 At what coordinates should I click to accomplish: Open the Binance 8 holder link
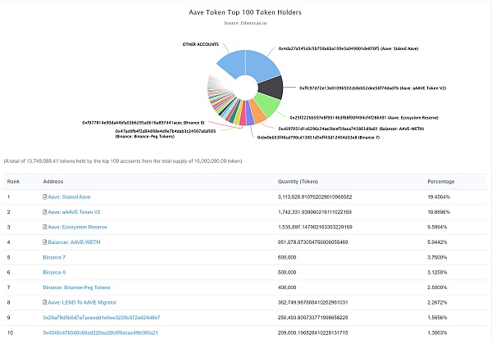coord(55,272)
